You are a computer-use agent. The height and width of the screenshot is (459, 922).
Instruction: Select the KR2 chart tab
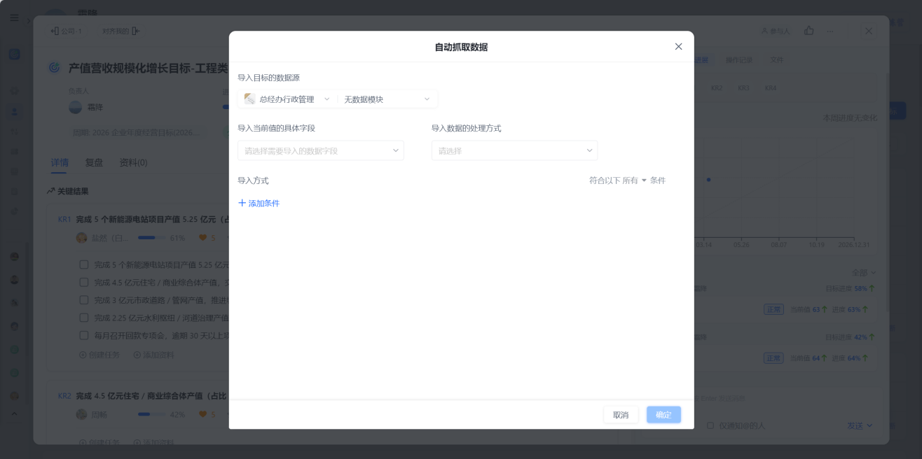[x=717, y=88]
